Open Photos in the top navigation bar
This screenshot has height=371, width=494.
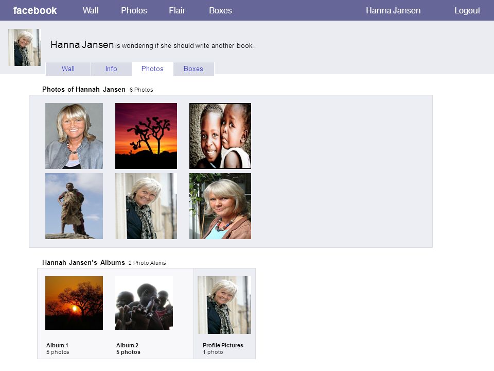[x=134, y=10]
